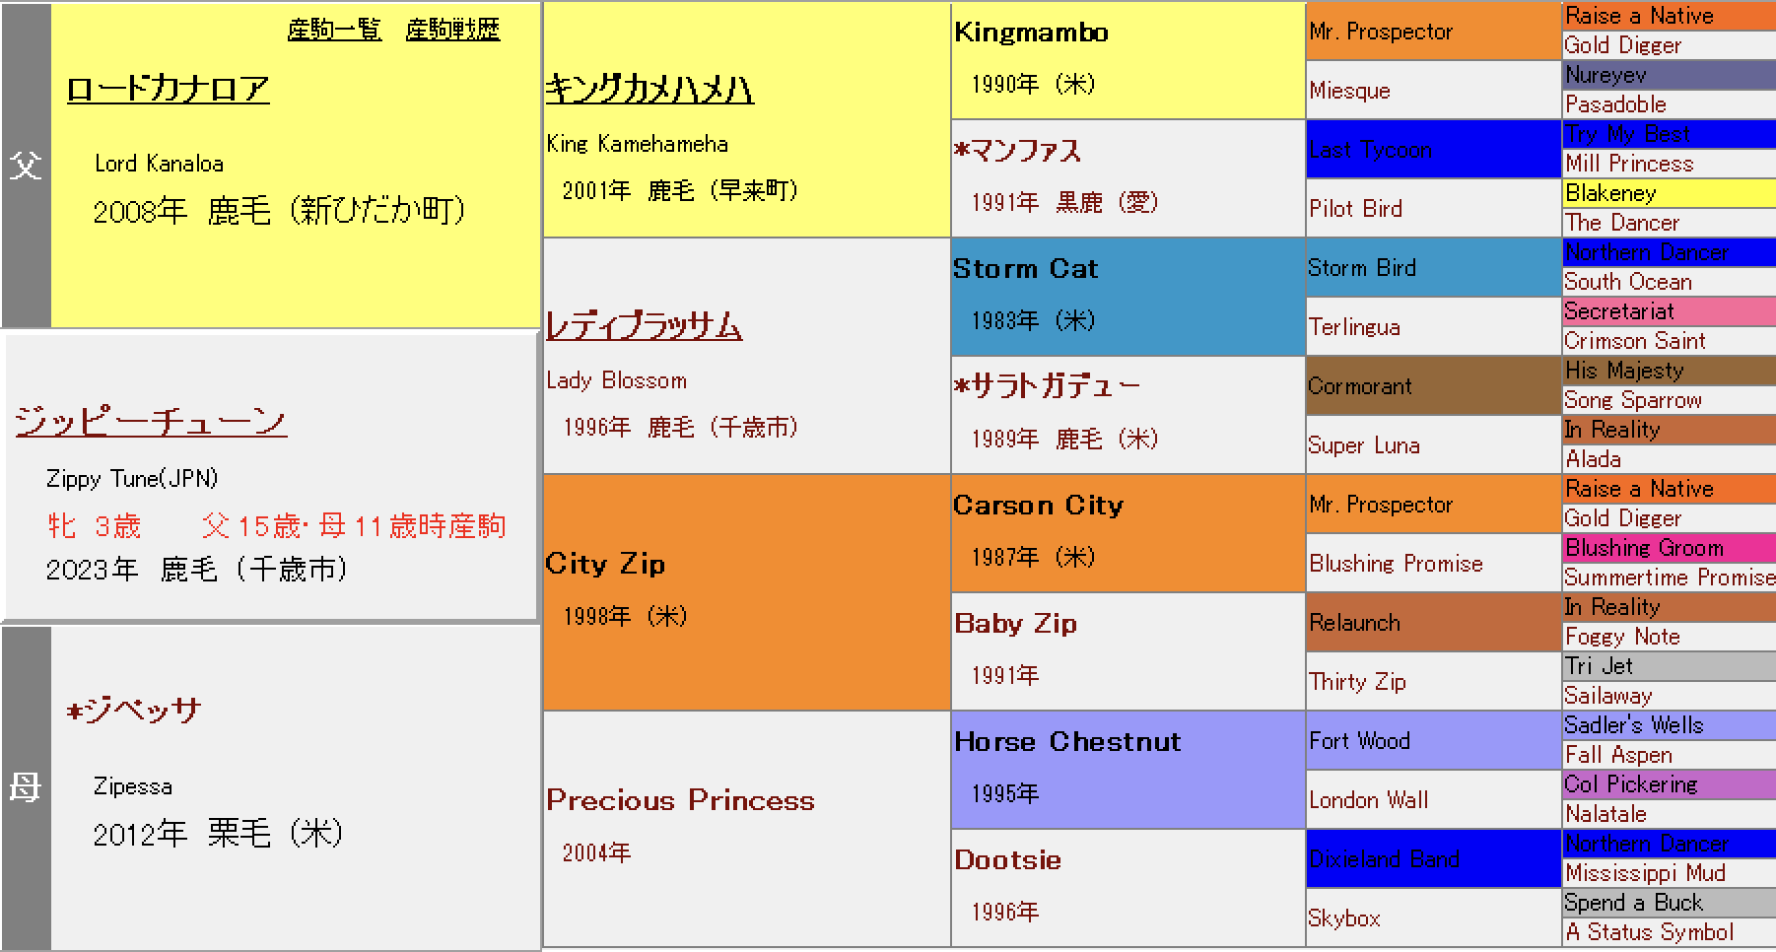
Task: Click the ロードカナロア sire name link
Action: click(168, 90)
